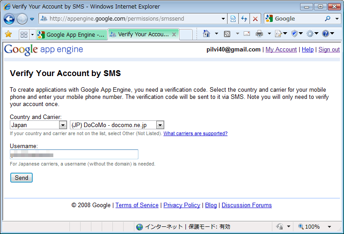Open the Page menu icon

281,34
